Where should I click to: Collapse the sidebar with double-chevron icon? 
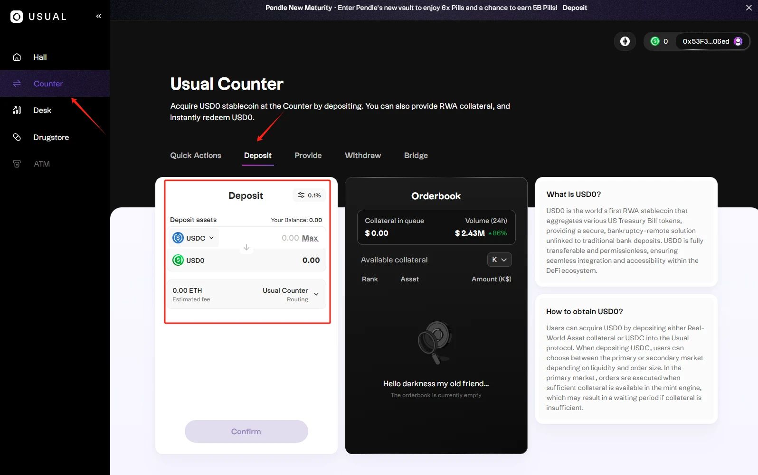pos(98,16)
